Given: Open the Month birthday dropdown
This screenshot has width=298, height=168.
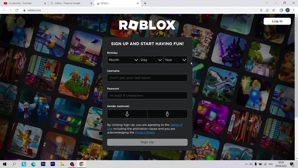Looking at the screenshot, I should pyautogui.click(x=123, y=60).
